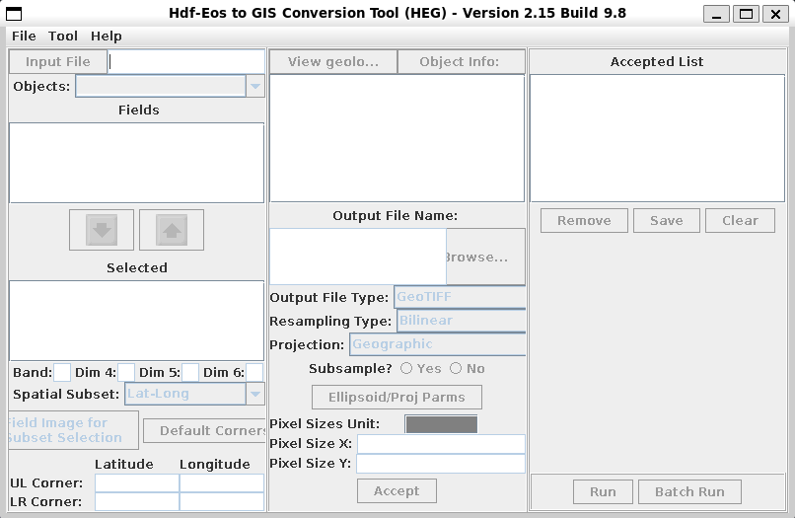Open the window system menu icon in title bar

click(14, 13)
